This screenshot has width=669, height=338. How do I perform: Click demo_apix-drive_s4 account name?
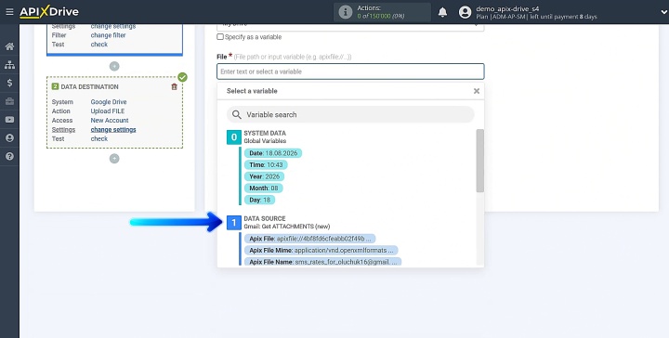coord(507,8)
